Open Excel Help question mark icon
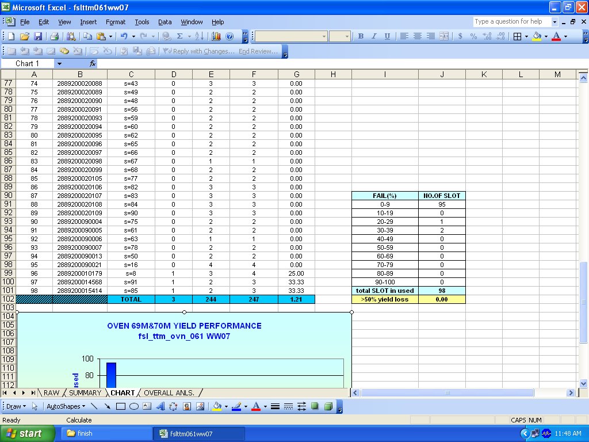The height and width of the screenshot is (442, 589). 230,36
